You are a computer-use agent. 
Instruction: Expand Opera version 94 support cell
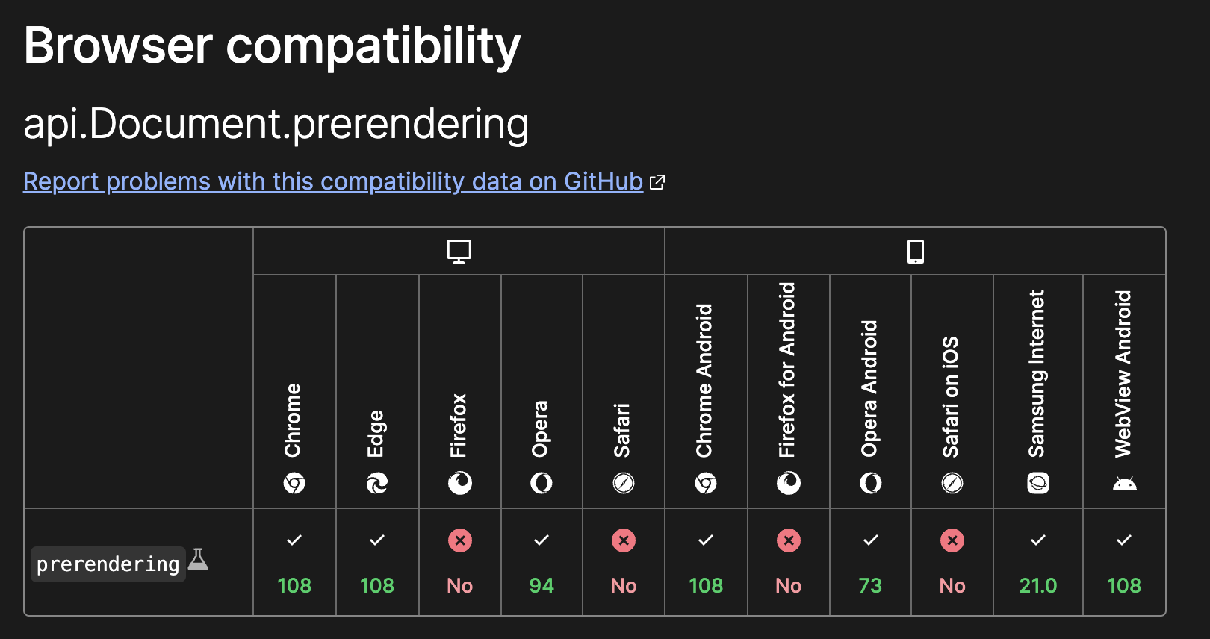click(542, 562)
